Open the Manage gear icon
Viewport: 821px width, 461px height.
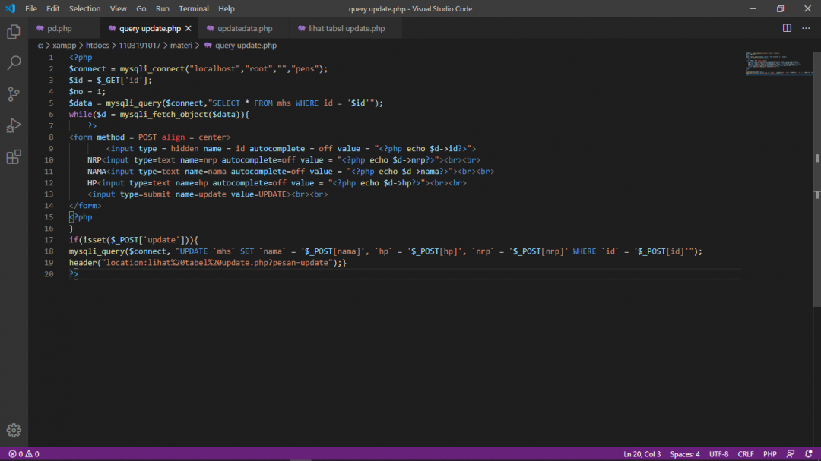click(14, 430)
